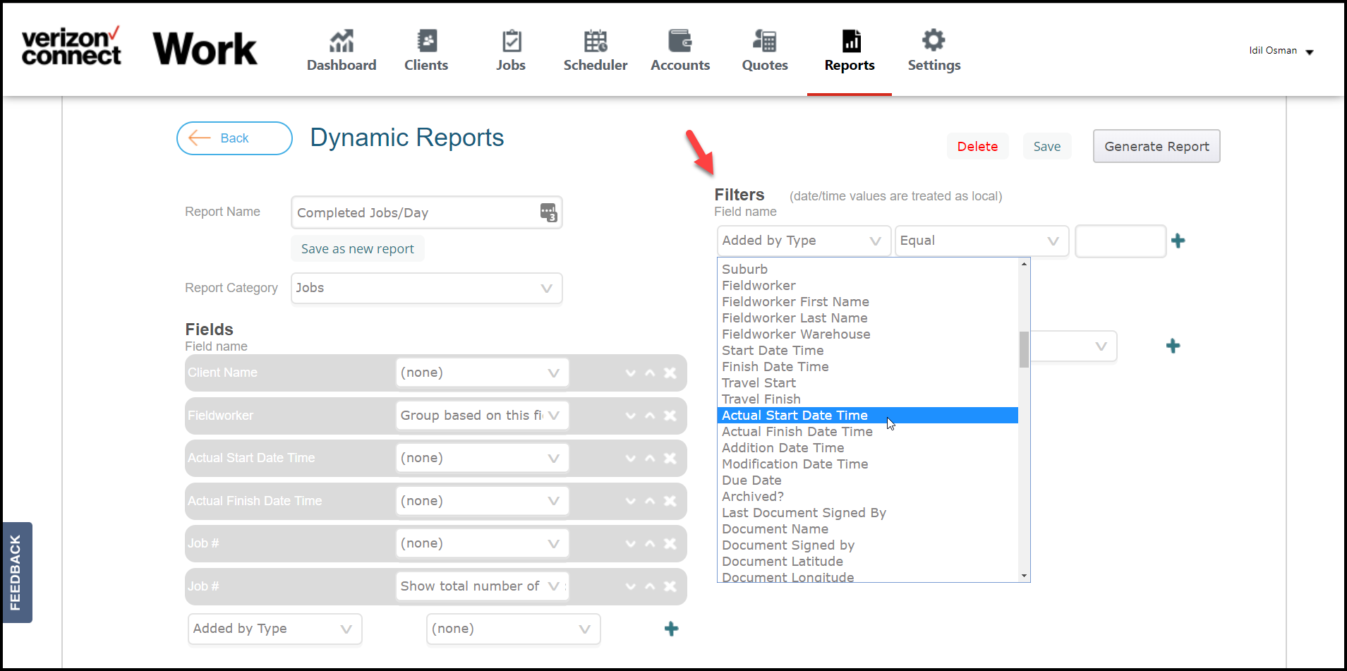Screen dimensions: 1347x671
Task: Remove the Client Name field
Action: [x=670, y=373]
